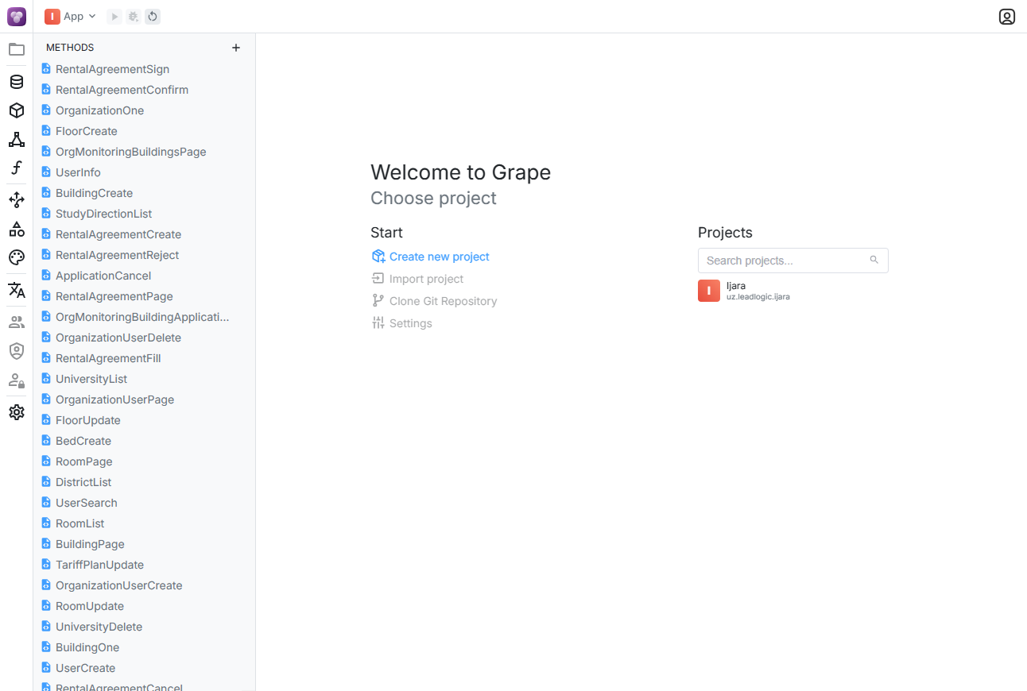Click the cube models icon in the sidebar
The height and width of the screenshot is (691, 1027).
[x=16, y=110]
